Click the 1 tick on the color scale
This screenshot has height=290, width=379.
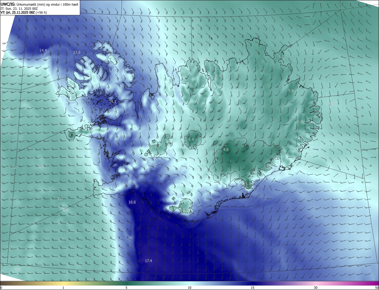click(63, 288)
